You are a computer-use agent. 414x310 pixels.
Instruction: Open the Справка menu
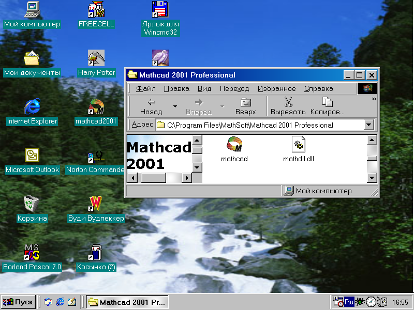tap(318, 88)
